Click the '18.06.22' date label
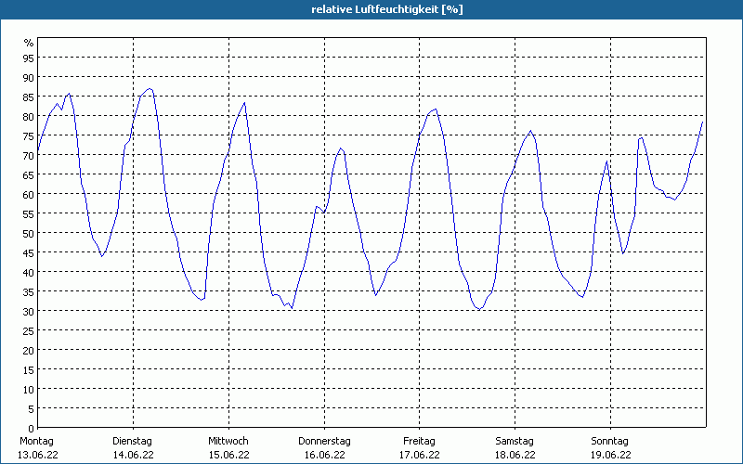 pyautogui.click(x=515, y=455)
